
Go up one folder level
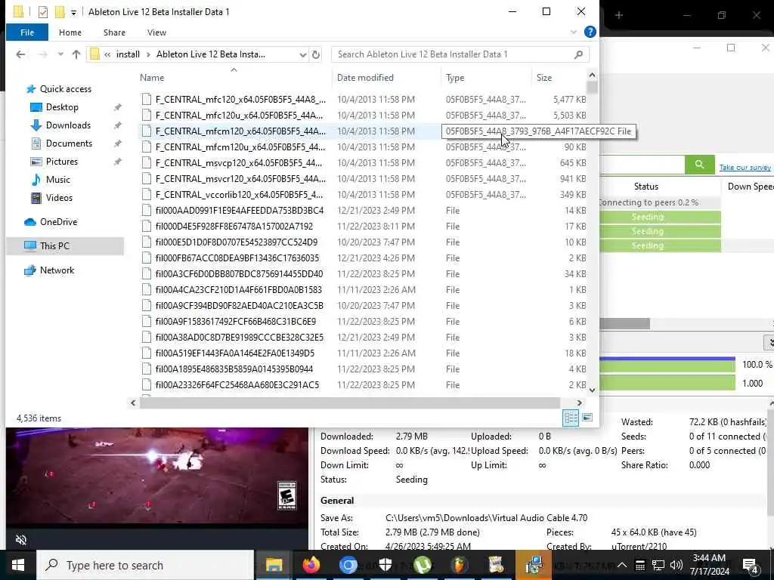(76, 54)
